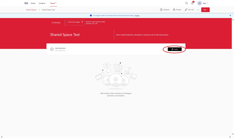Viewport: 234px width, 138px height.
Task: Expand the Content dropdown menu
Action: [43, 3]
